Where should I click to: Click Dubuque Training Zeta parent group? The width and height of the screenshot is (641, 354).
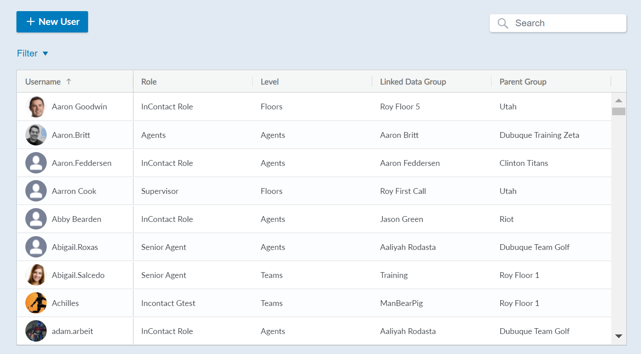click(539, 135)
